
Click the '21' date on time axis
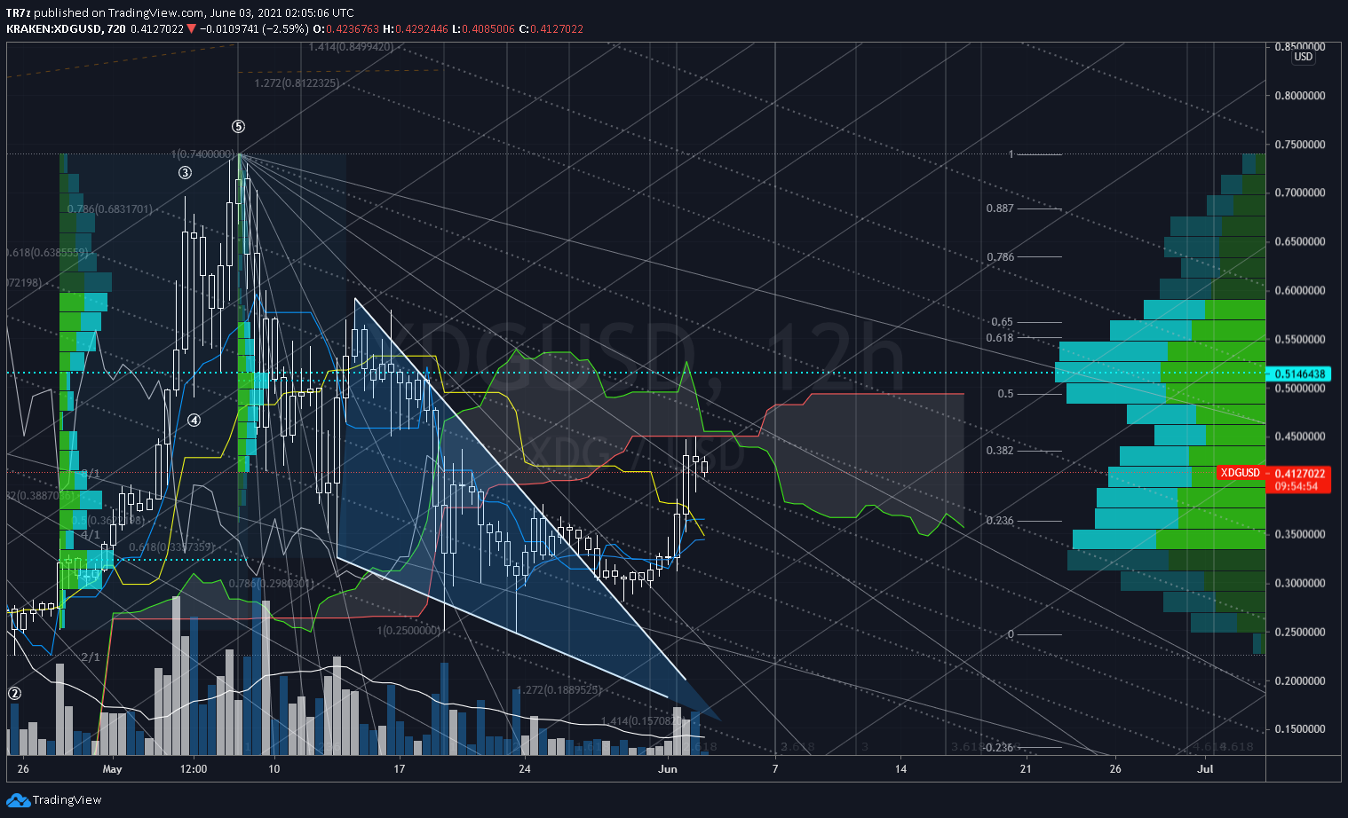[x=1026, y=769]
